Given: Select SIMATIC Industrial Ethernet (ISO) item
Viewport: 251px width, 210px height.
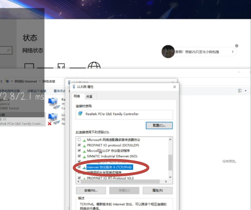Looking at the screenshot, I should click(x=112, y=156).
